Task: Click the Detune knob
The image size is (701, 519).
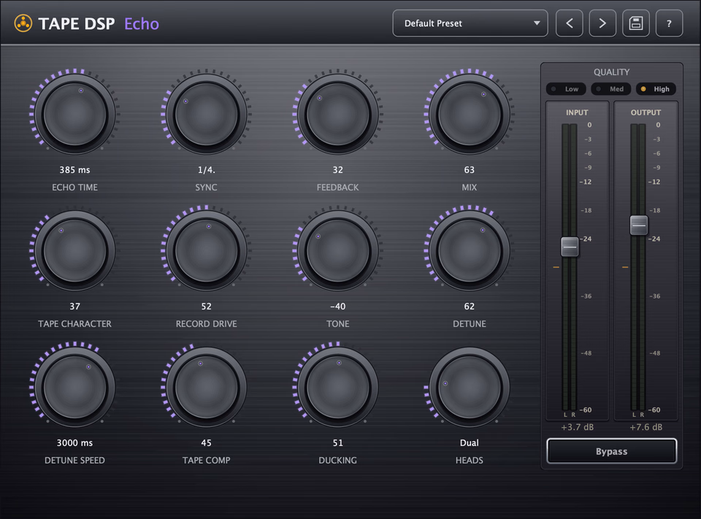Action: 470,251
